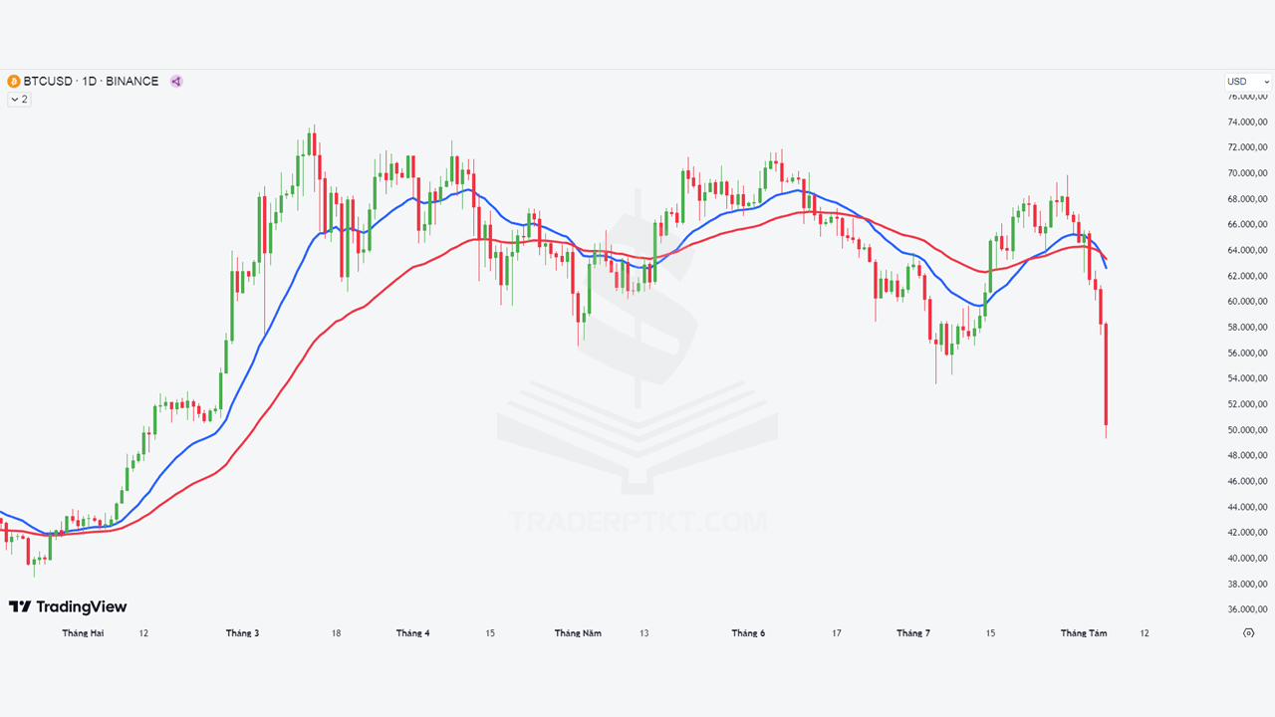This screenshot has height=717, width=1275.
Task: Click the 58.000,00 price label
Action: point(1247,328)
